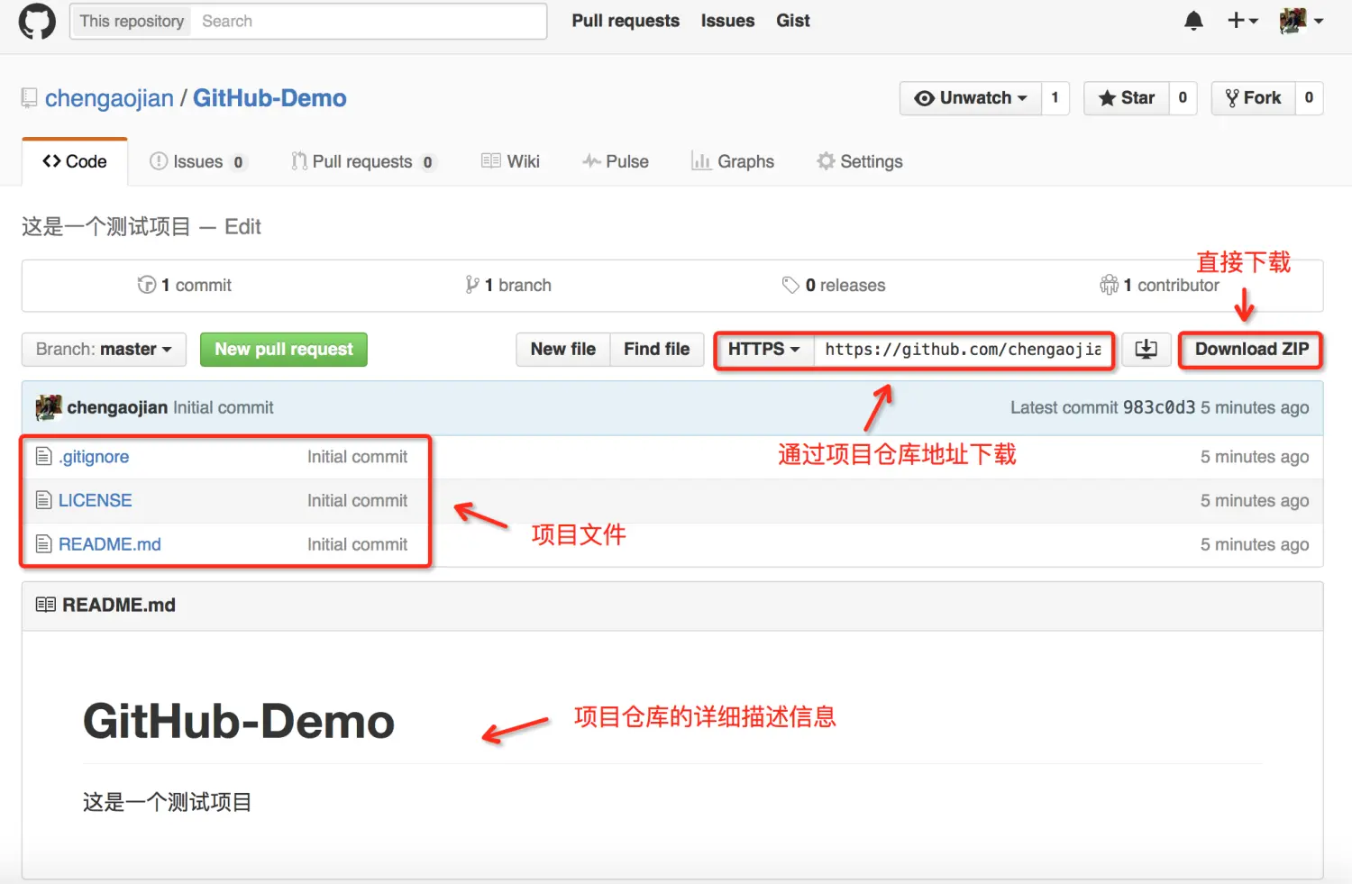Click the .gitignore file icon

(x=43, y=457)
